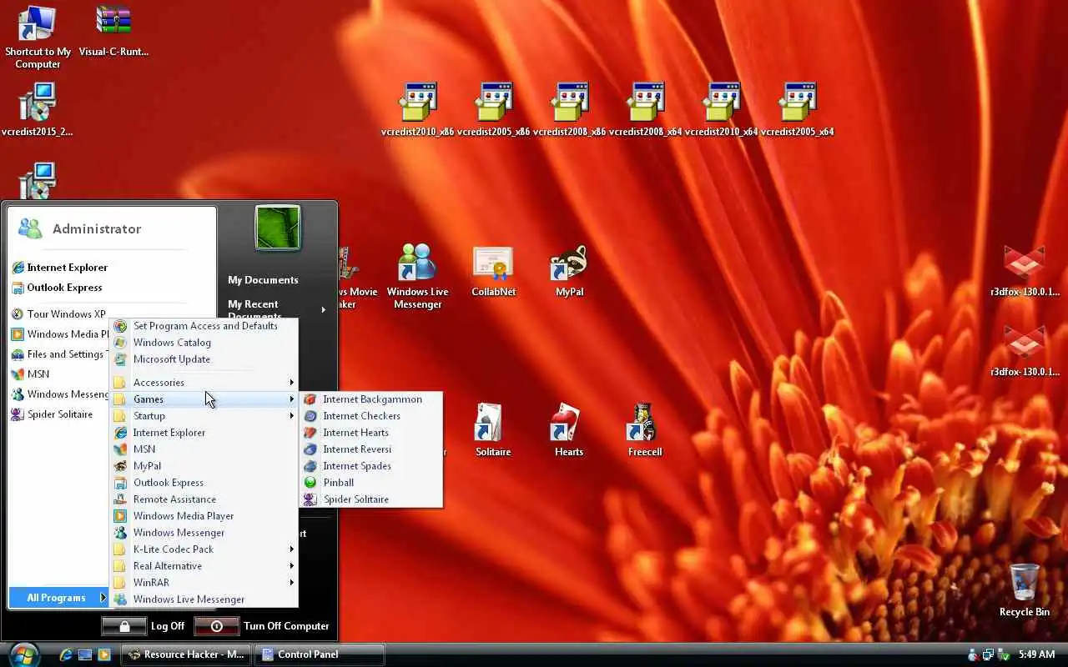This screenshot has height=667, width=1068.
Task: Open pinned Internet Explorer in Start menu
Action: pyautogui.click(x=60, y=268)
